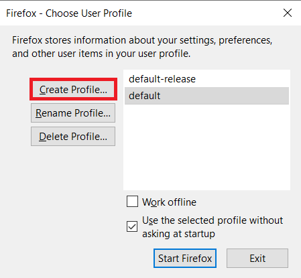
Task: Select the default profile row
Action: pos(206,96)
